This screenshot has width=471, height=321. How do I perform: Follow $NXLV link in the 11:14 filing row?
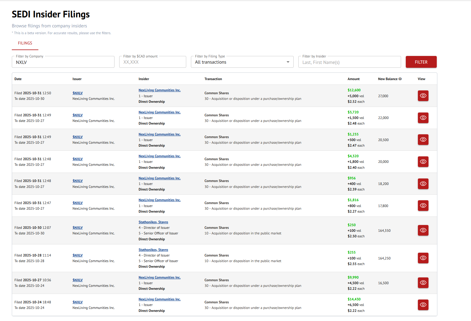tap(78, 255)
